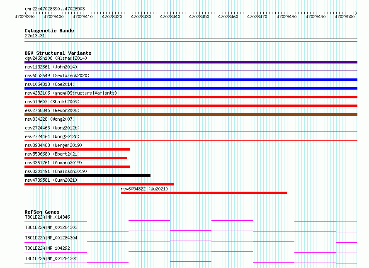Image resolution: width=369 pixels, height=268 pixels.
Task: Click ruler position 47028430
Action: tap(141, 17)
